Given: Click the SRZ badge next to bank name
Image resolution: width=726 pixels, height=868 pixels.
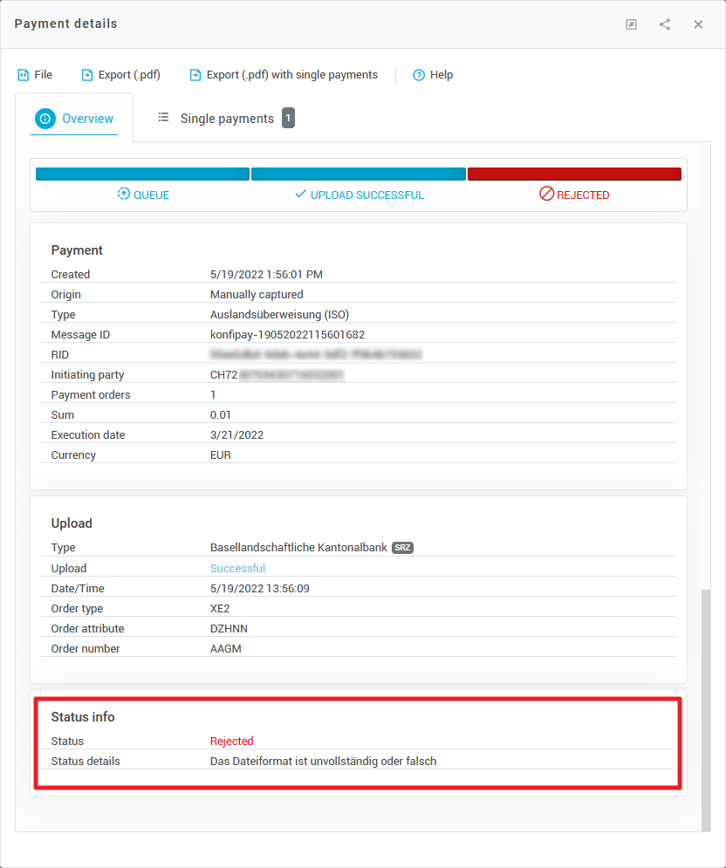Looking at the screenshot, I should click(x=402, y=548).
